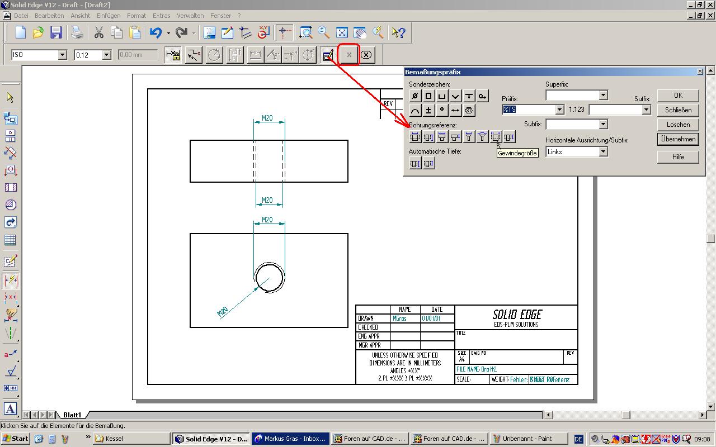This screenshot has width=716, height=447.
Task: Toggle the dimension lock button
Action: coord(173,55)
